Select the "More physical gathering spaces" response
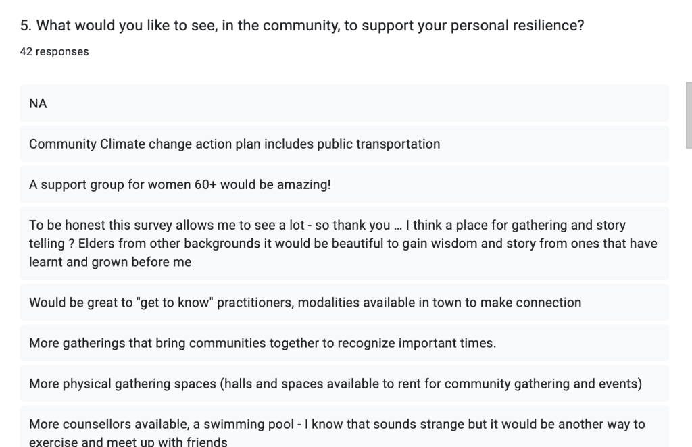Screen dimensions: 692x447 (335, 384)
